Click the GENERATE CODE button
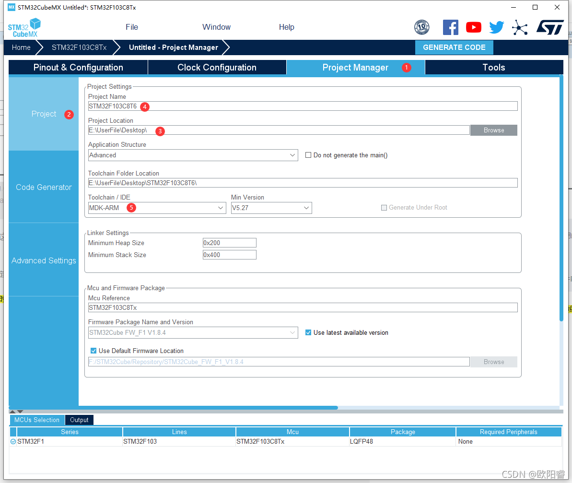Viewport: 572px width, 483px height. coord(454,47)
